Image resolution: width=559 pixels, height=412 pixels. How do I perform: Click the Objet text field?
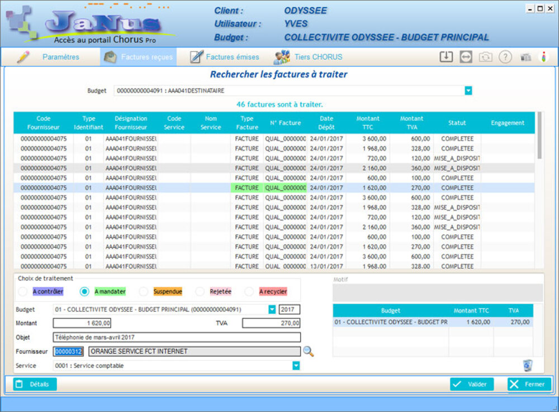177,337
